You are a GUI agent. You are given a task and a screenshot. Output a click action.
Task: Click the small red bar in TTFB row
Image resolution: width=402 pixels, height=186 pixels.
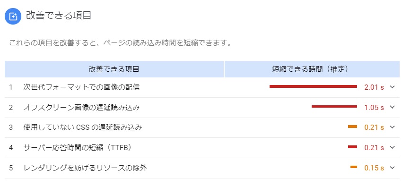pyautogui.click(x=352, y=147)
